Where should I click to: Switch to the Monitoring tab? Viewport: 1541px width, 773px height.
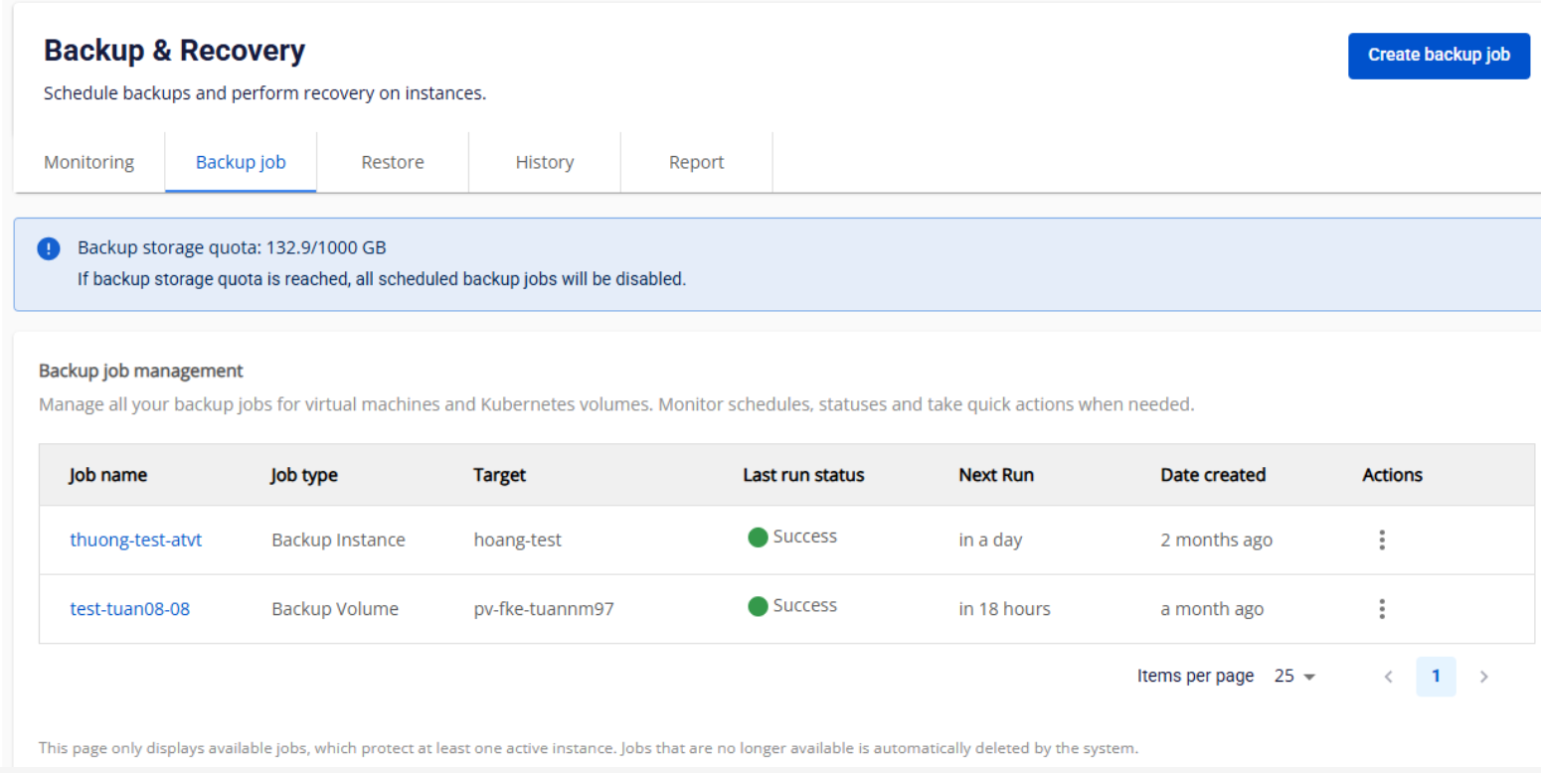[88, 162]
